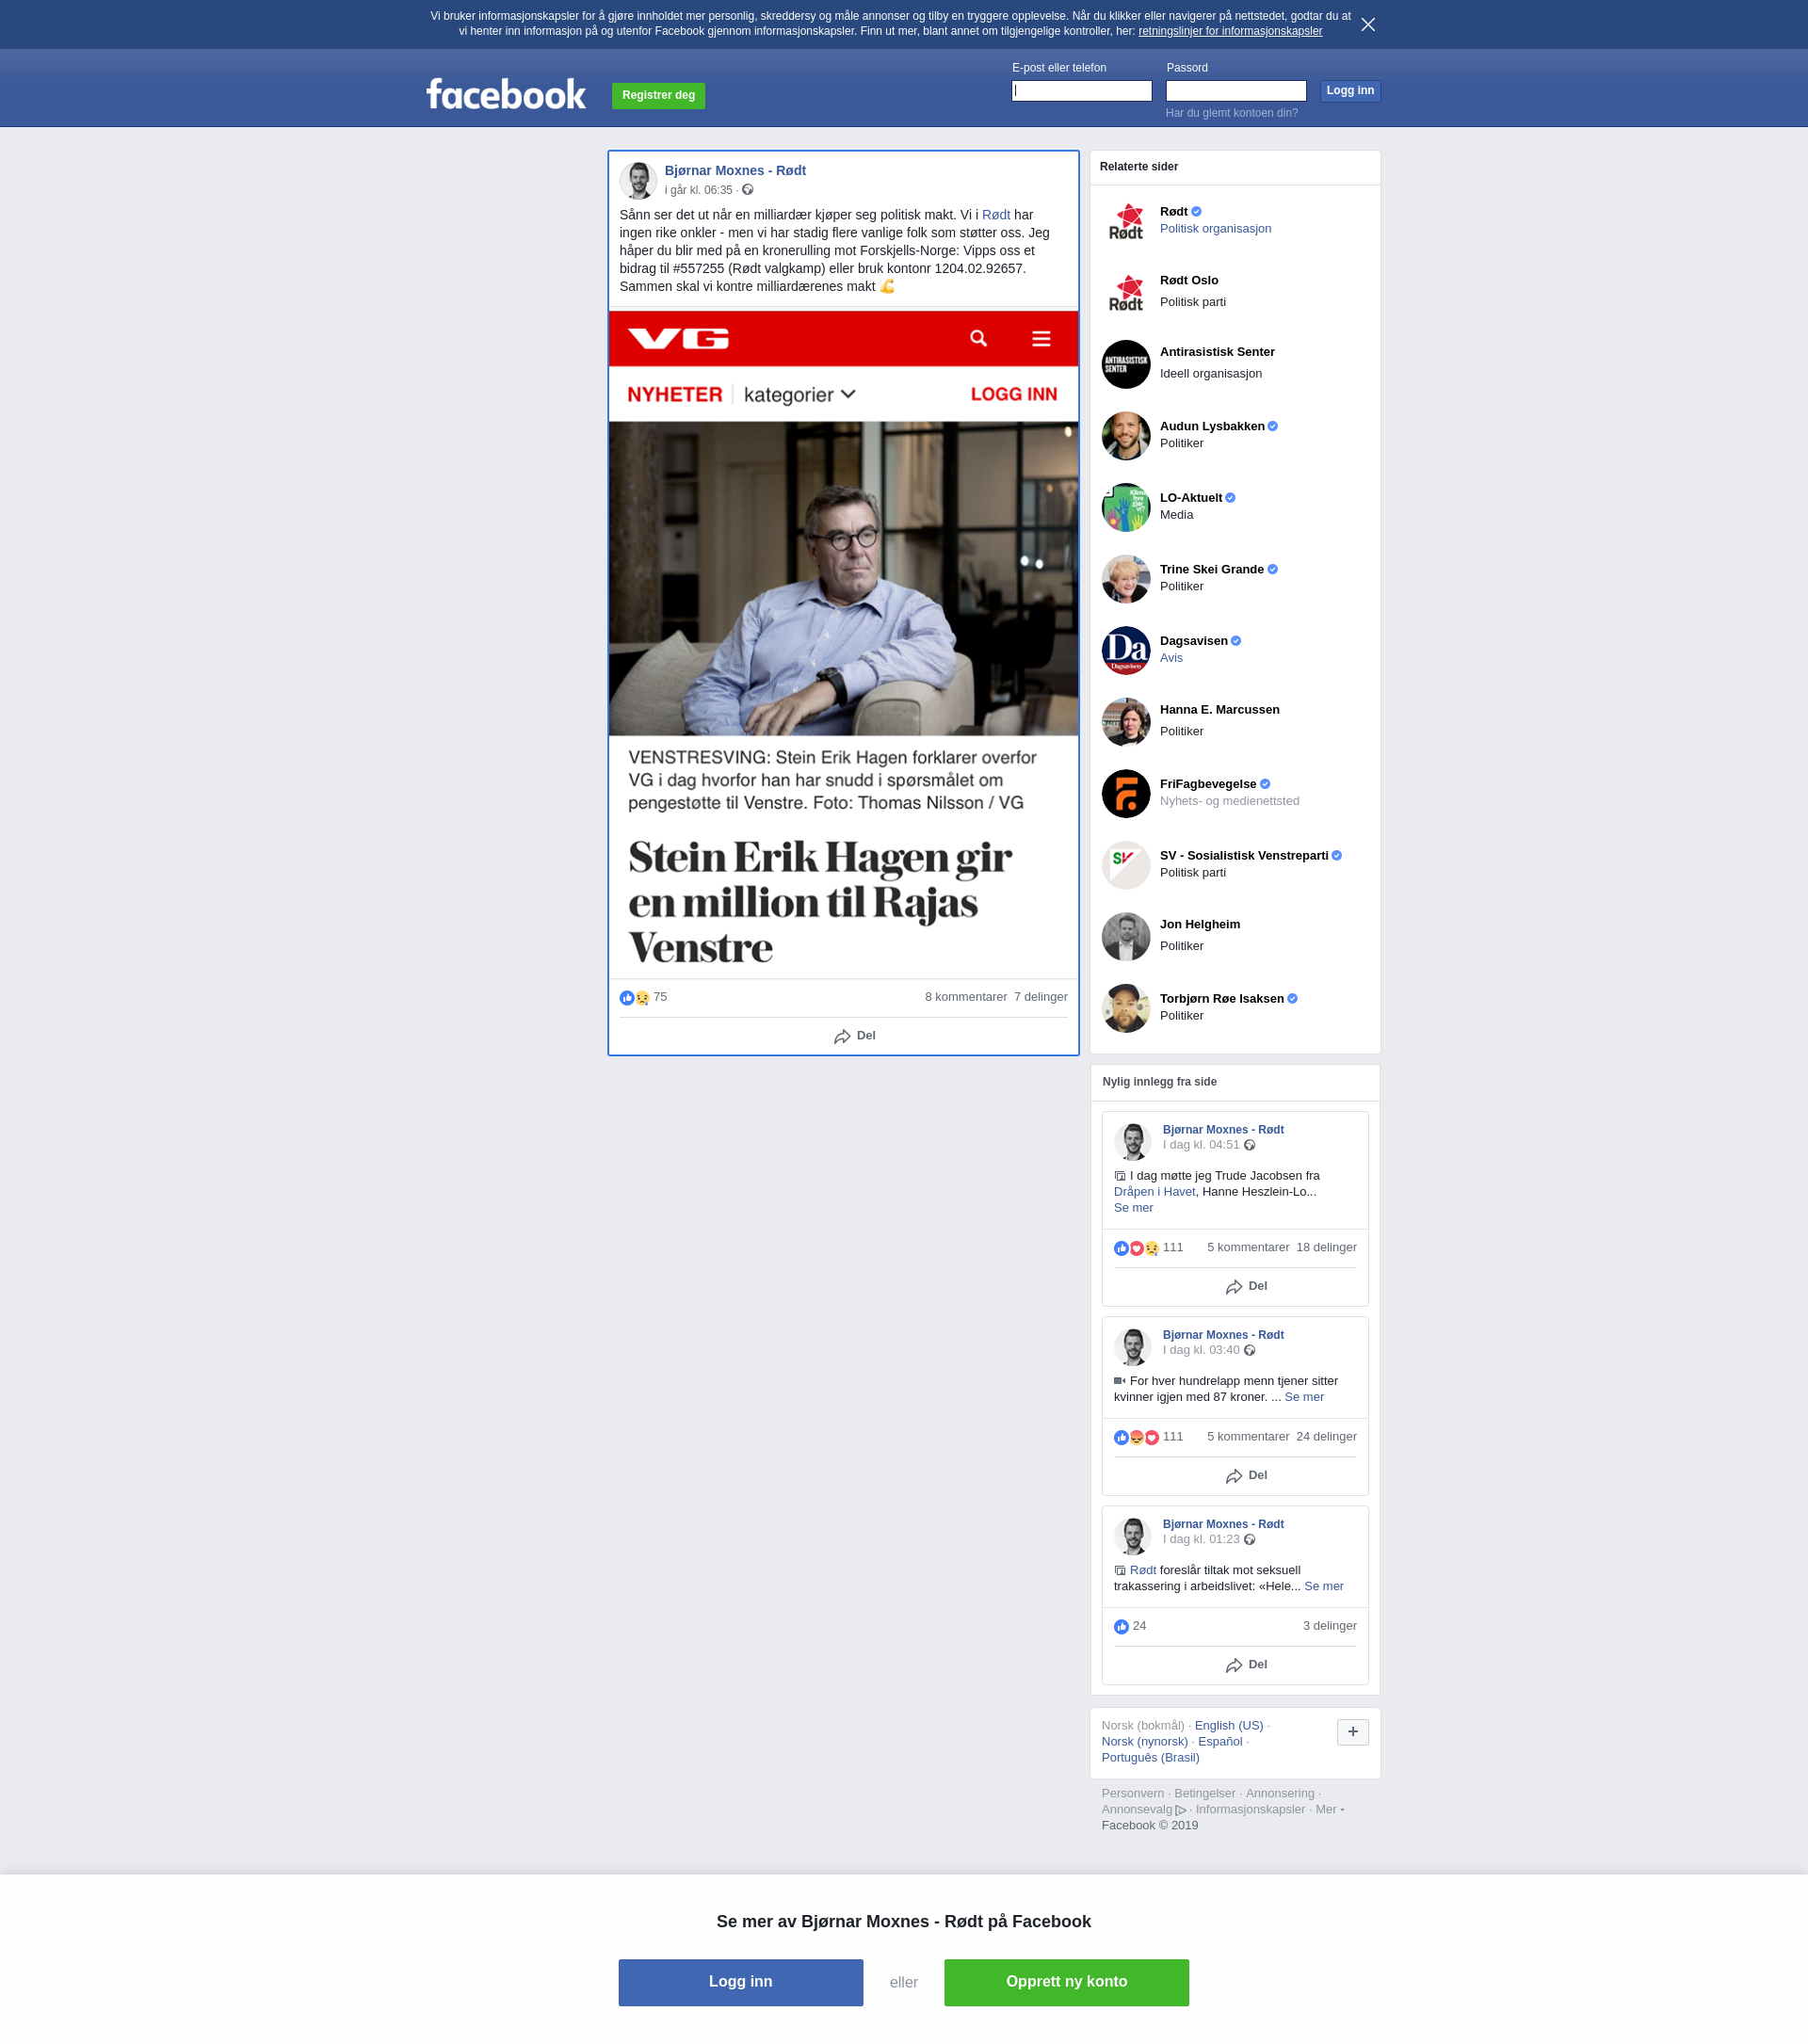Click the VG logo in article image
Screen dimensions: 1808x2044
click(x=679, y=339)
